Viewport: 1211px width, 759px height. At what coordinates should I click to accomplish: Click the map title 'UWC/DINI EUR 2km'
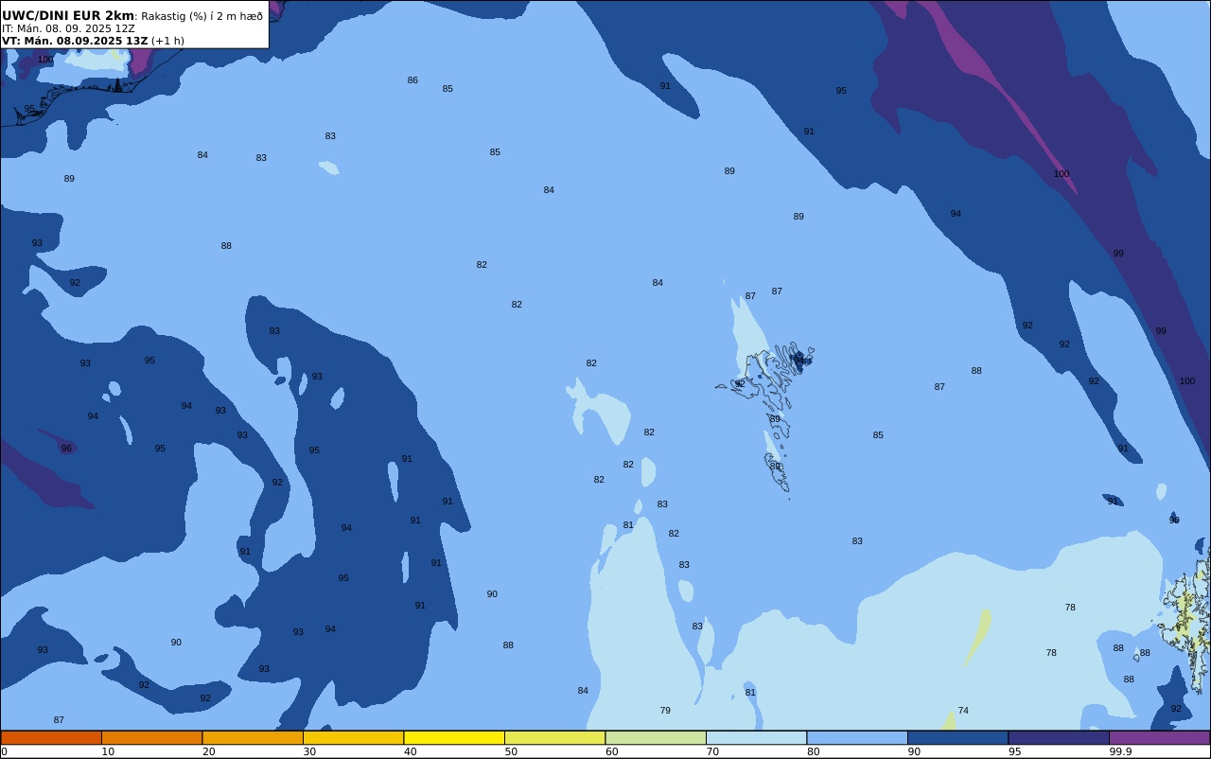coord(68,16)
